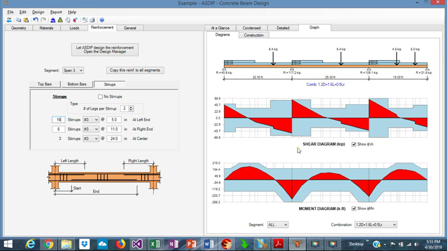Select the Bottom Bars tab
This screenshot has height=251, width=447.
(x=77, y=84)
